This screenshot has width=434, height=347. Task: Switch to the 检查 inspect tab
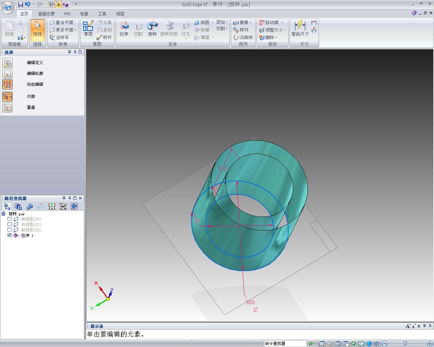[x=84, y=14]
